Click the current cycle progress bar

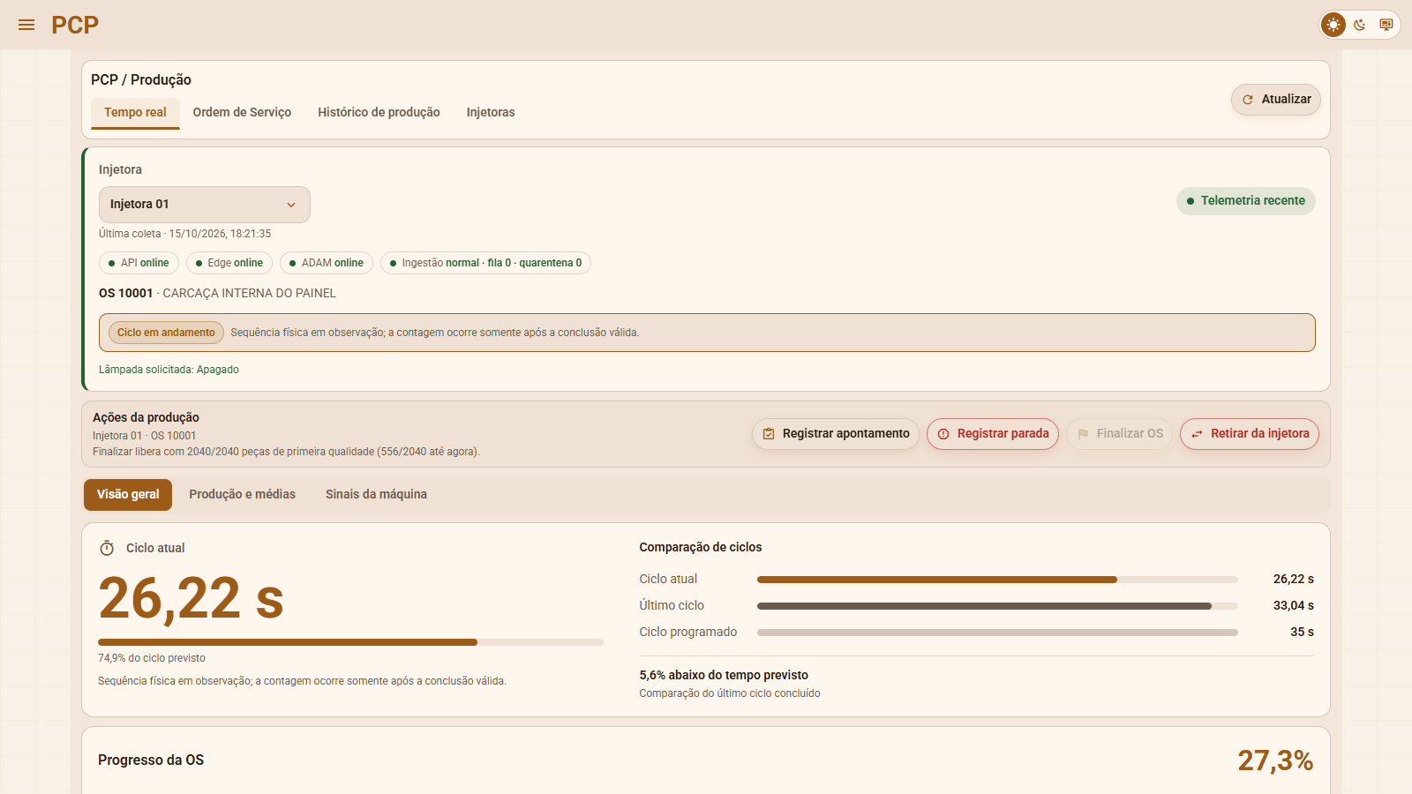point(350,642)
